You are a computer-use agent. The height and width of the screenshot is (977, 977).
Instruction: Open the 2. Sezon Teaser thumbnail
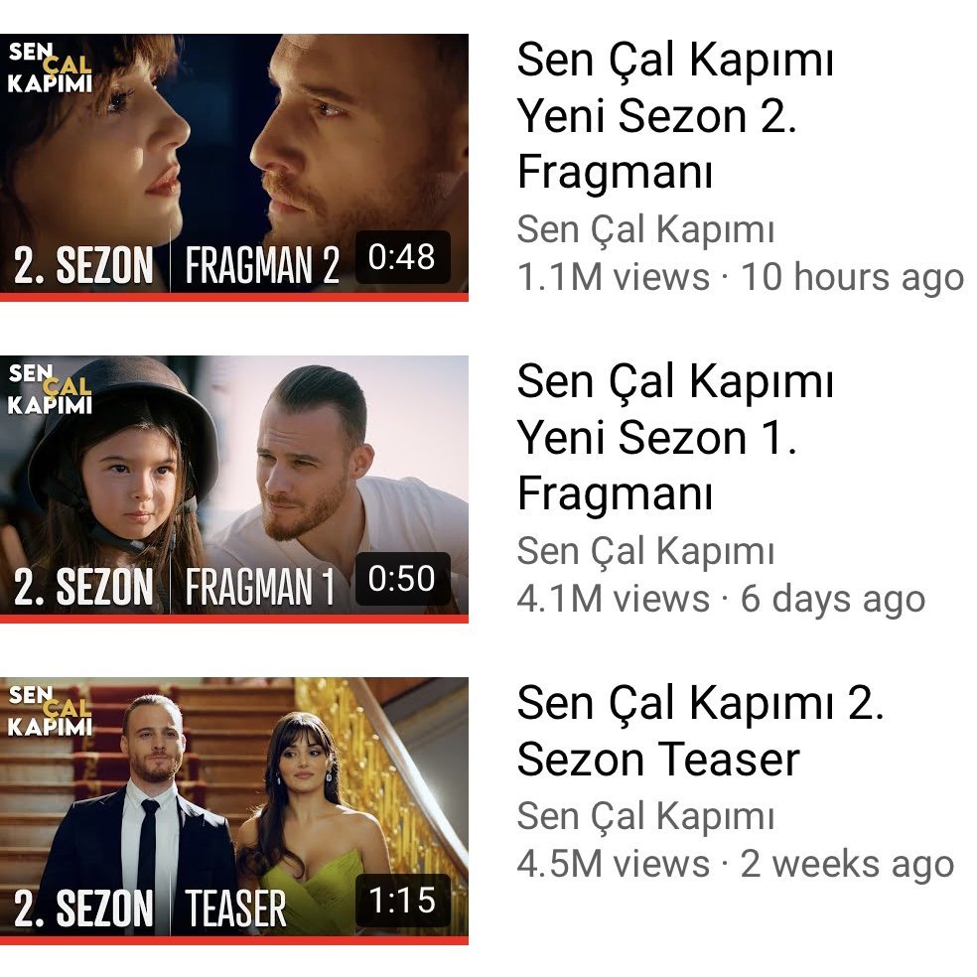233,810
